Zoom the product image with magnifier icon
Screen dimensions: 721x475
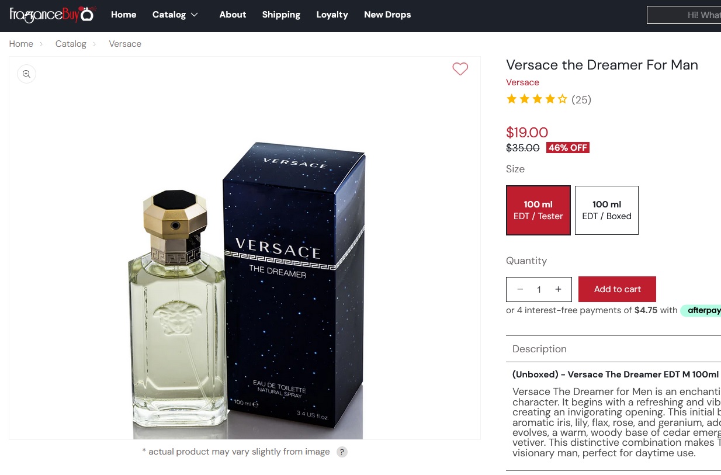coord(26,74)
